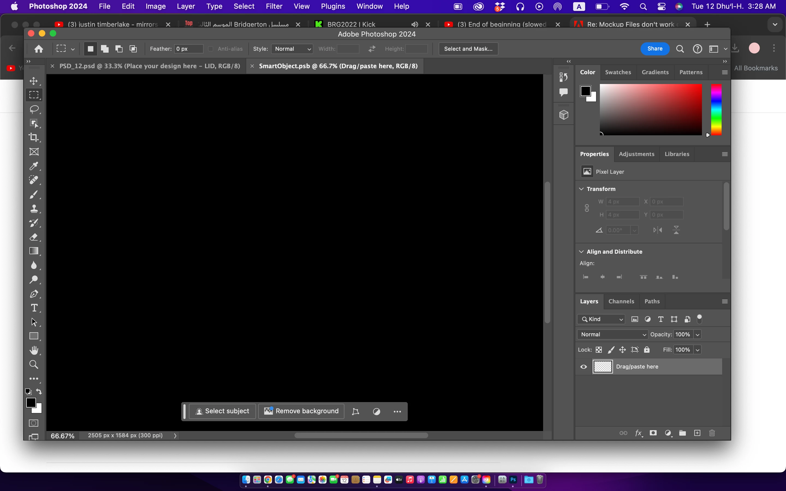Screen dimensions: 786x491
Task: Select the Lasso tool
Action: [x=34, y=109]
